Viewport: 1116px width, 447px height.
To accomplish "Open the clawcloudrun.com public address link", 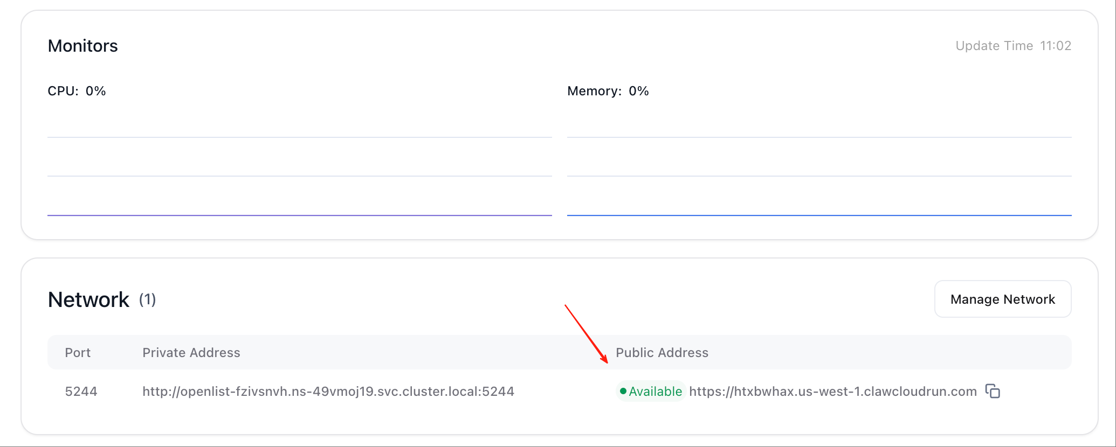I will tap(832, 392).
